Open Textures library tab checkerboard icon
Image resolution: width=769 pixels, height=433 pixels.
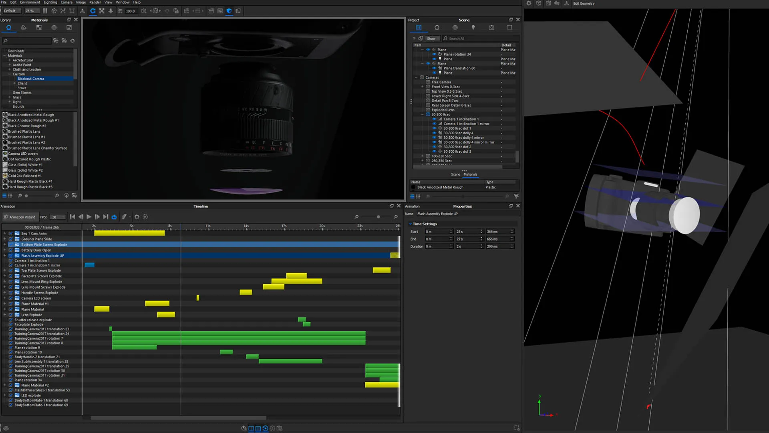pos(39,28)
